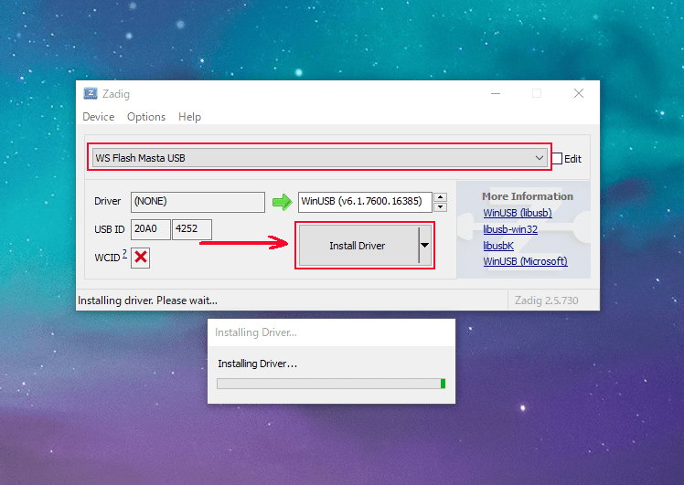
Task: Open the WCID question mark help link
Action: pyautogui.click(x=124, y=254)
